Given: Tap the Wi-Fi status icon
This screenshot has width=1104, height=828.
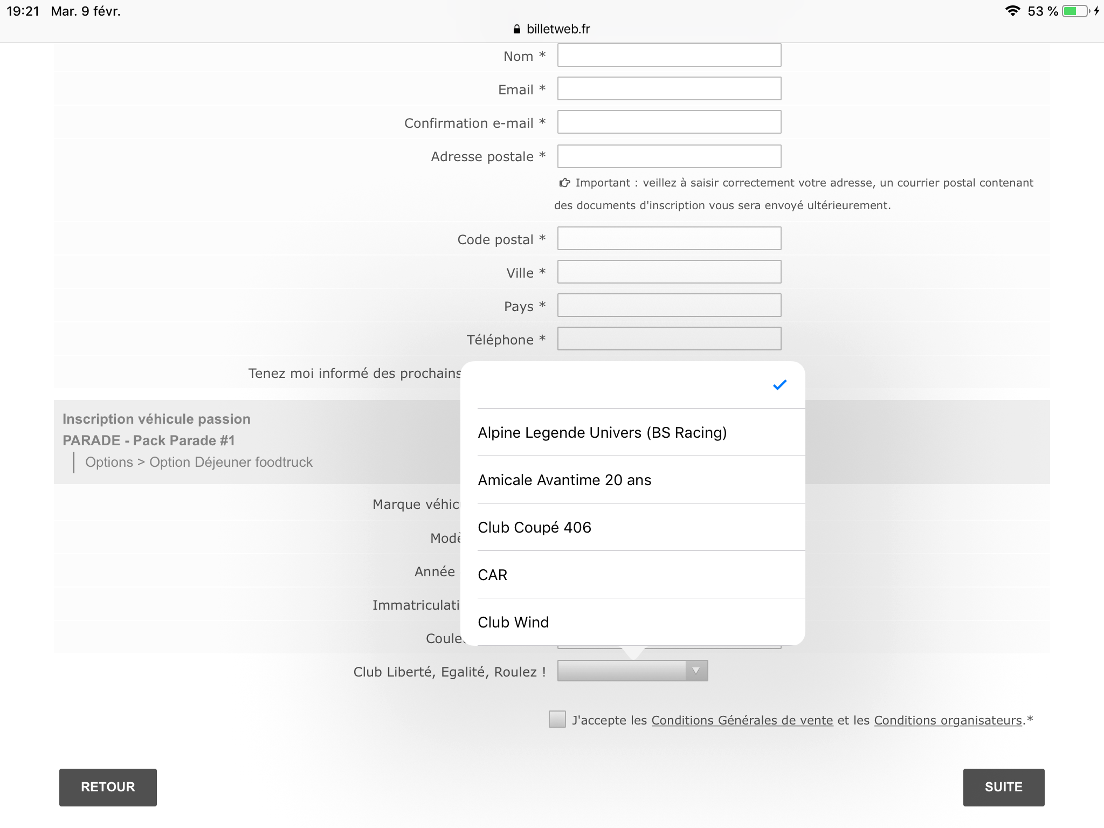Looking at the screenshot, I should 1012,11.
